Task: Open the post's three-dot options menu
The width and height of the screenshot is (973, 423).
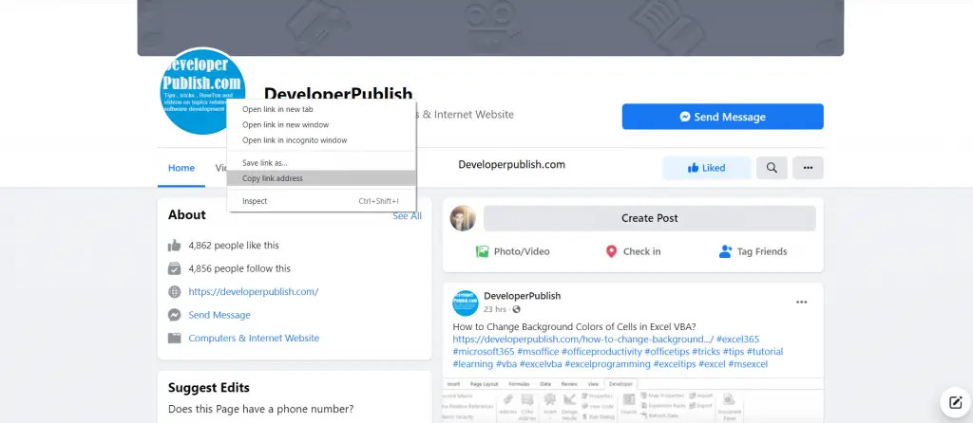Action: 802,303
